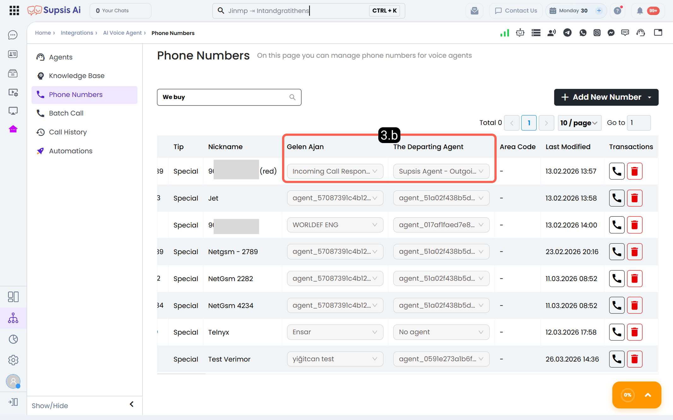Open the Supsis Agent - Outgoi... dropdown

441,171
